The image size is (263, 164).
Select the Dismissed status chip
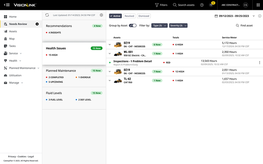click(144, 16)
